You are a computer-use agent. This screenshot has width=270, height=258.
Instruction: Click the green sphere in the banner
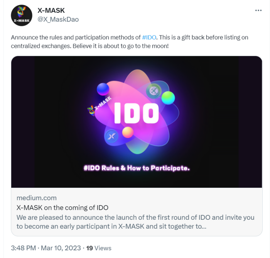(168, 98)
